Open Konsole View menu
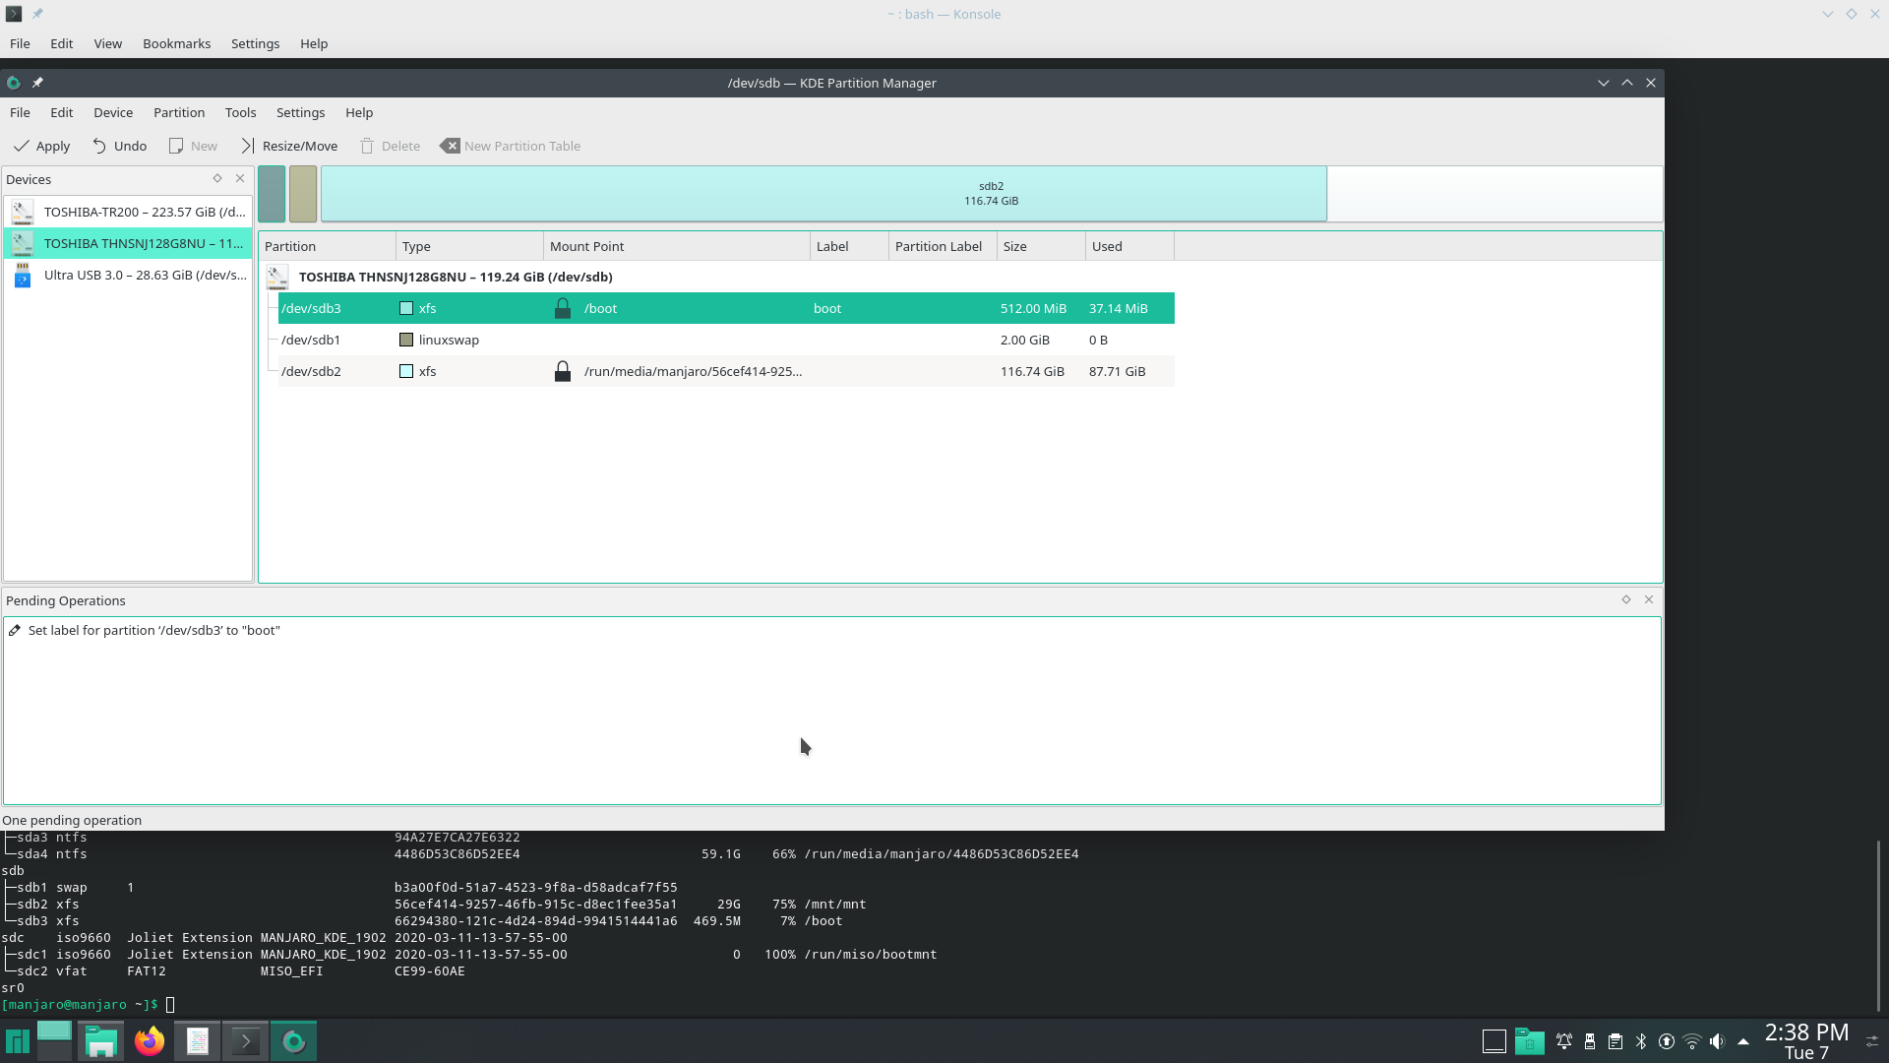 coord(107,43)
